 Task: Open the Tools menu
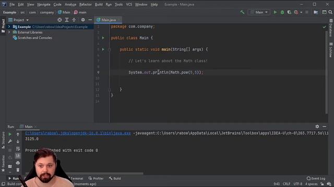118,5
